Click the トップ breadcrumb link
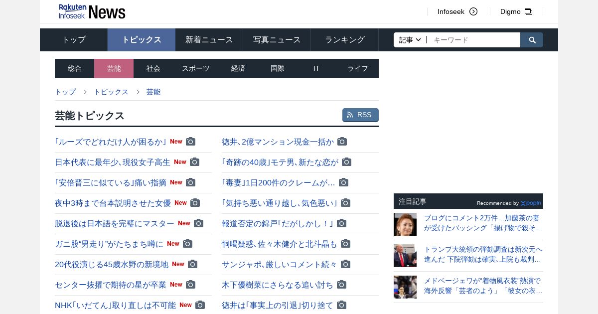The width and height of the screenshot is (598, 314). click(x=65, y=92)
